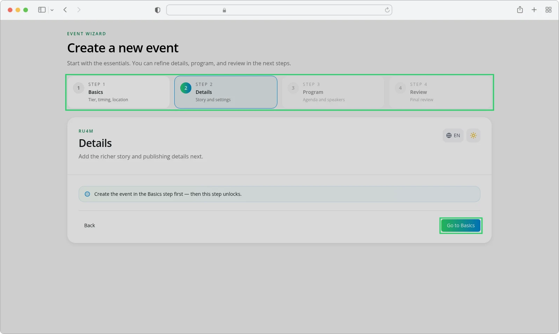559x334 pixels.
Task: Open the Share icon in toolbar
Action: [520, 10]
